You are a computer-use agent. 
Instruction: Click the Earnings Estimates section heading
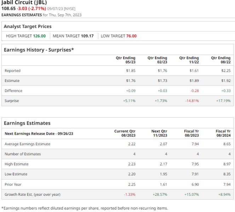click(26, 123)
